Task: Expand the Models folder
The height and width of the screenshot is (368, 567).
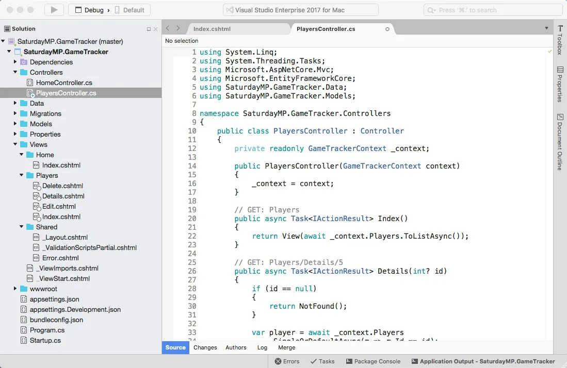Action: (x=15, y=124)
